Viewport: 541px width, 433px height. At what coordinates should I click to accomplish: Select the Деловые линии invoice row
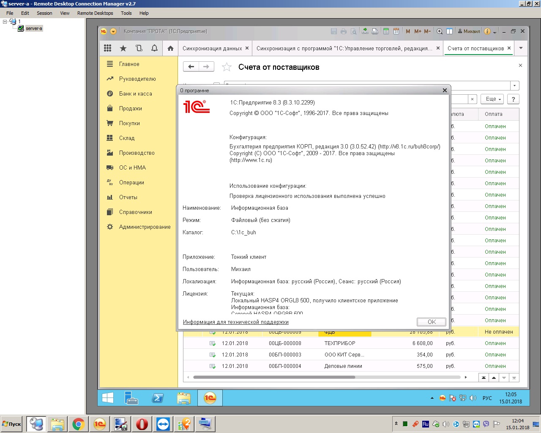click(351, 366)
